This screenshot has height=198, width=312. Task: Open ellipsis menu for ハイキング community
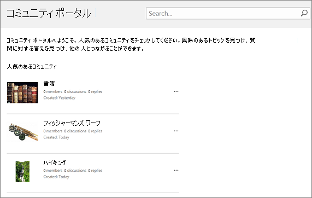point(176,170)
